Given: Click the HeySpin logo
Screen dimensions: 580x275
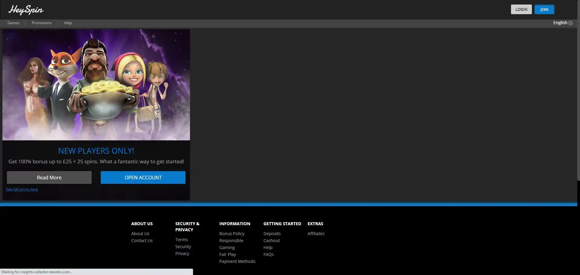Looking at the screenshot, I should (x=26, y=10).
